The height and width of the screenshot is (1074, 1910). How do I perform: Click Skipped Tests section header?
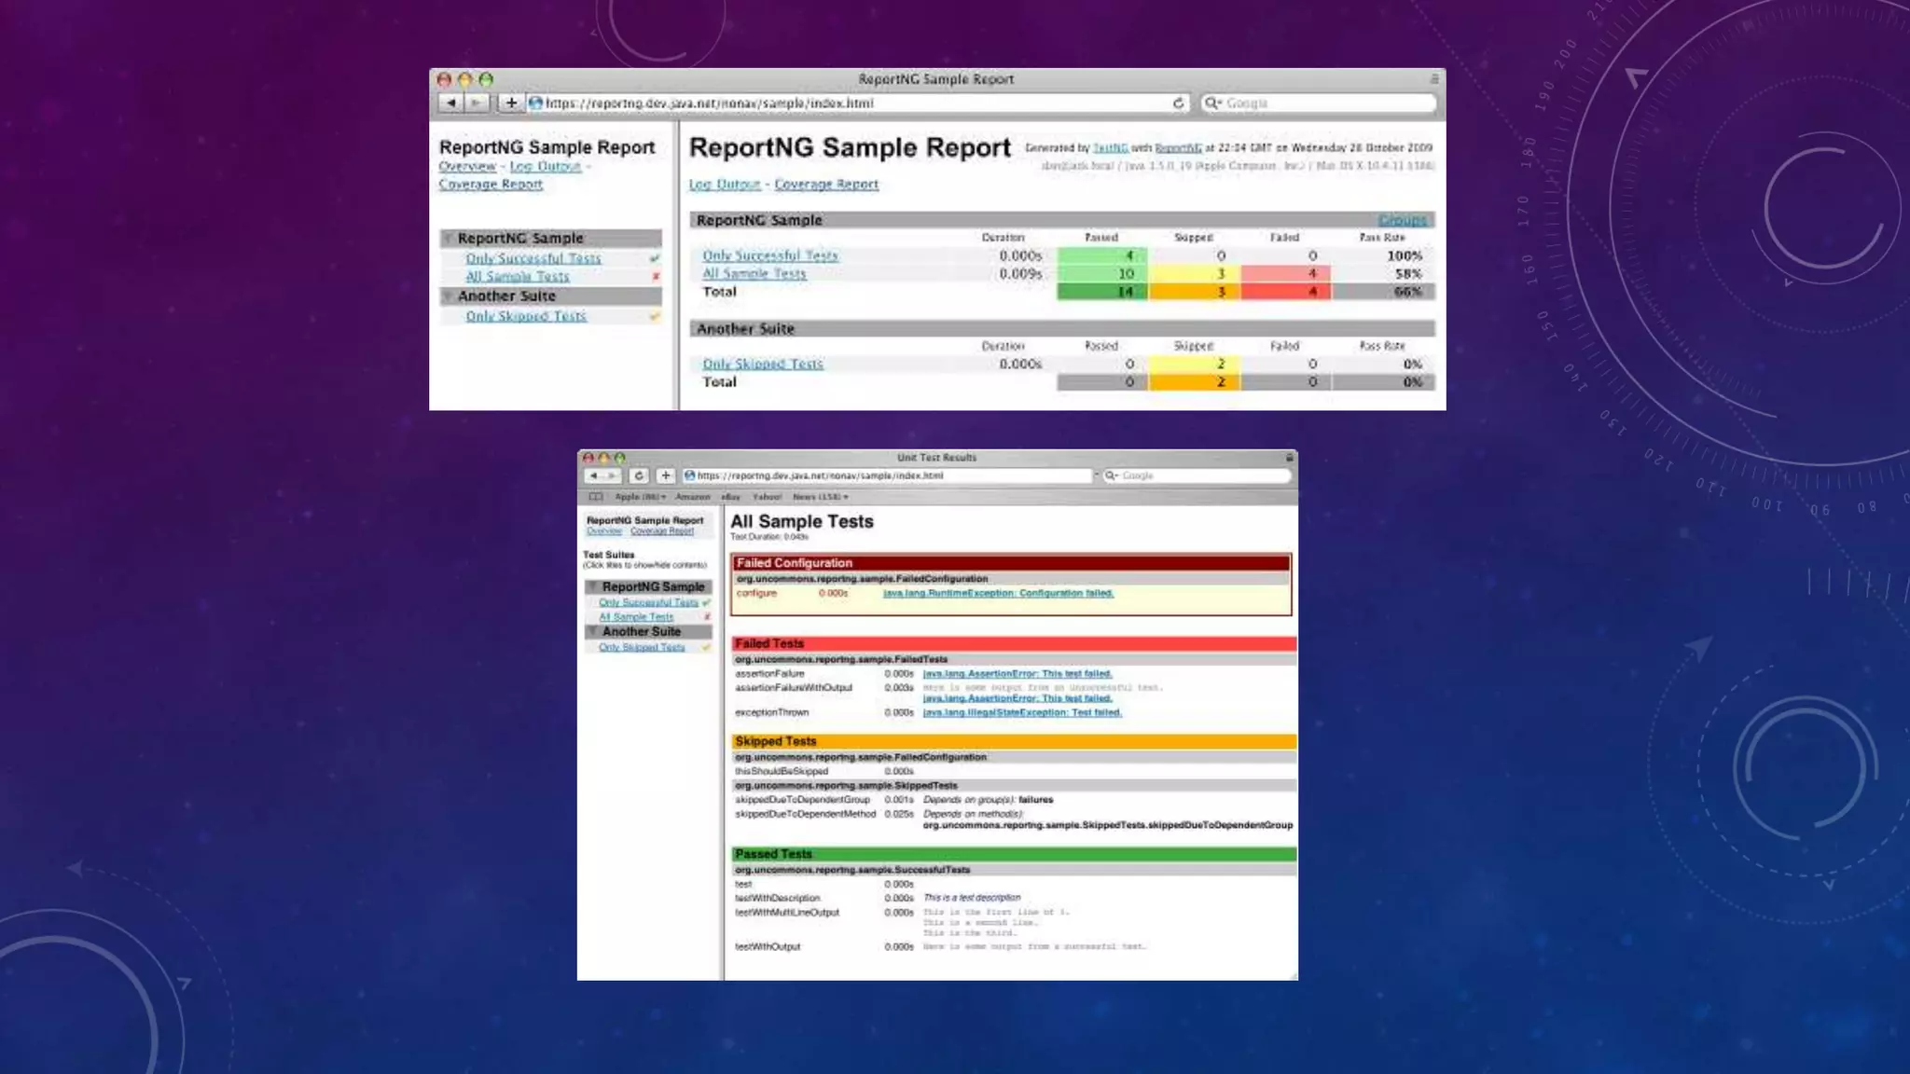coord(1014,741)
